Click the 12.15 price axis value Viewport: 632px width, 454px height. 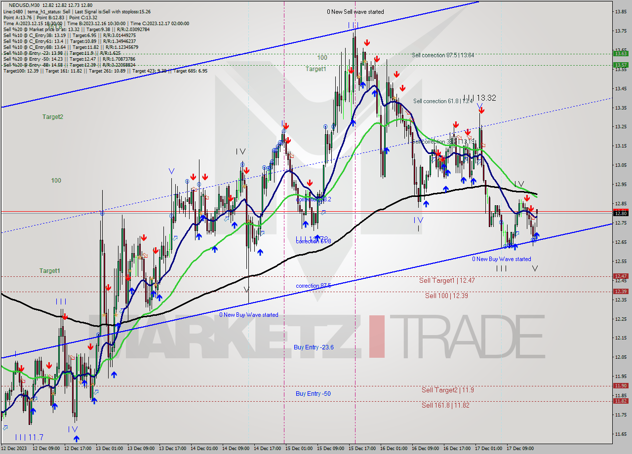point(620,338)
